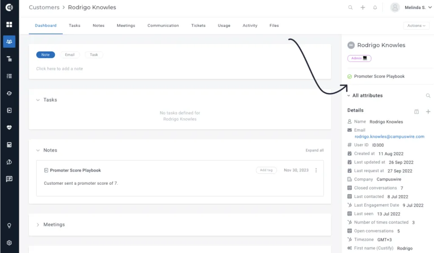The image size is (434, 253).
Task: Switch to the Communication tab
Action: click(163, 25)
